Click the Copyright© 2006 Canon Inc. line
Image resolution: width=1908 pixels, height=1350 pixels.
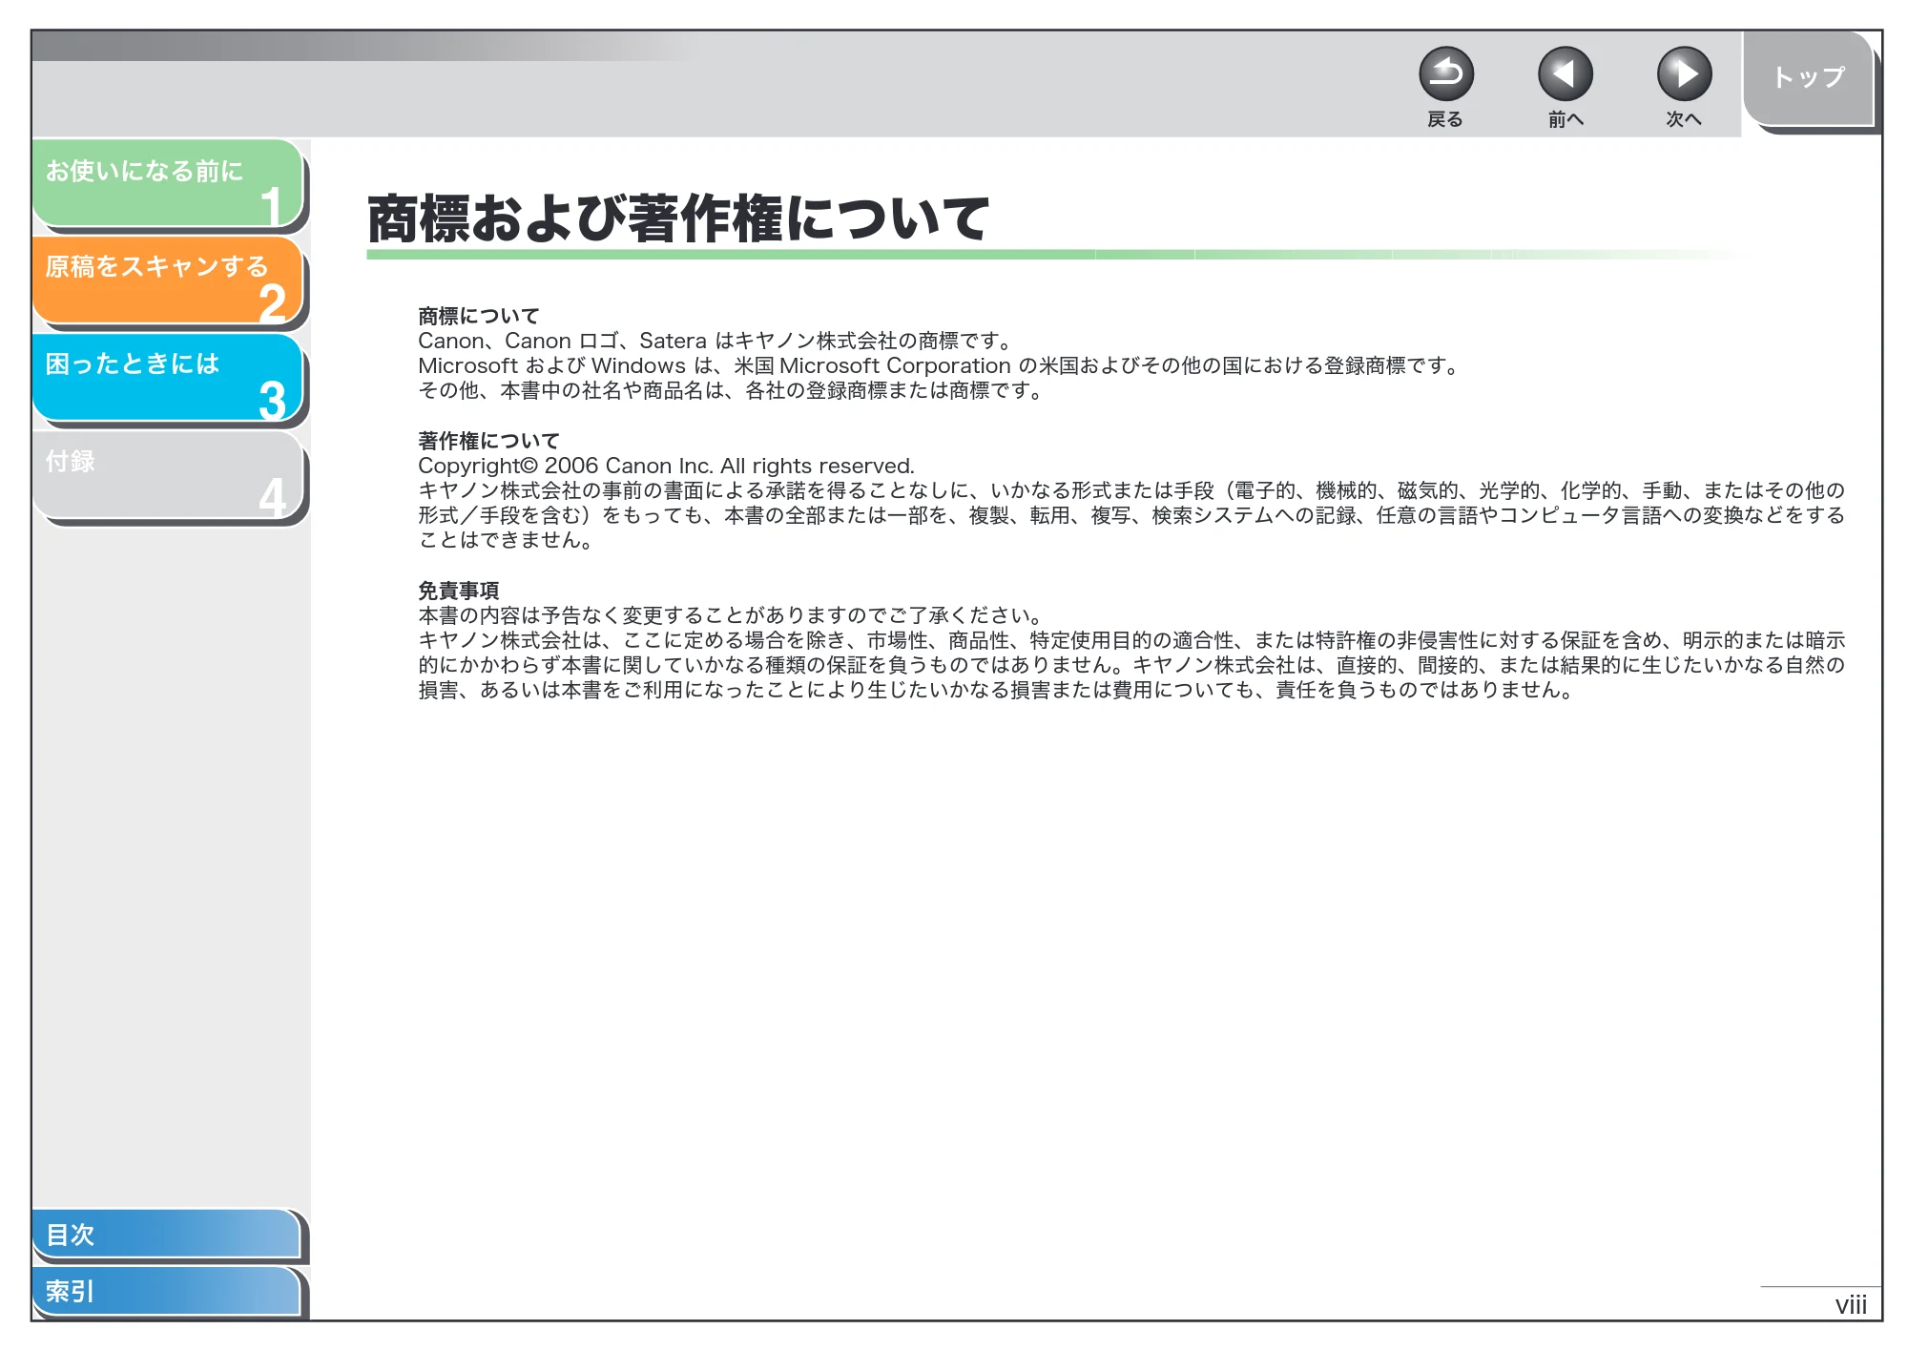[x=666, y=466]
